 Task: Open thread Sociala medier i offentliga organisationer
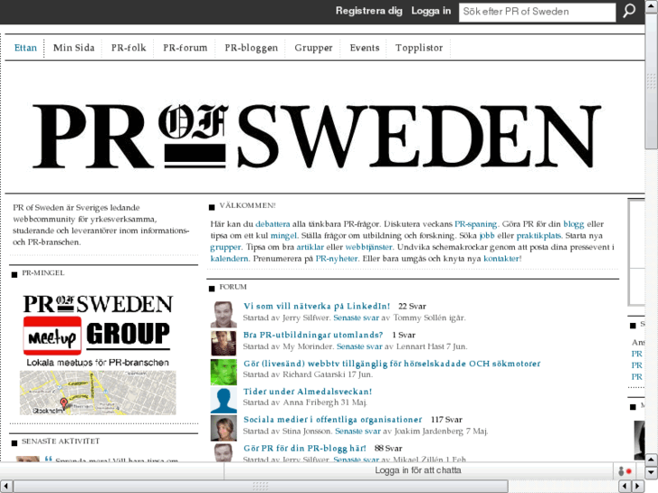pyautogui.click(x=333, y=420)
